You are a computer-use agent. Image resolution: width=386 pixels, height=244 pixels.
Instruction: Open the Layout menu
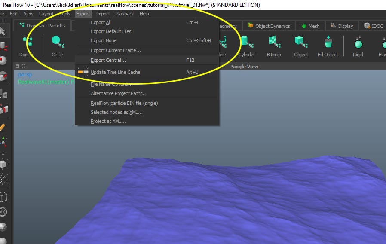pyautogui.click(x=46, y=14)
